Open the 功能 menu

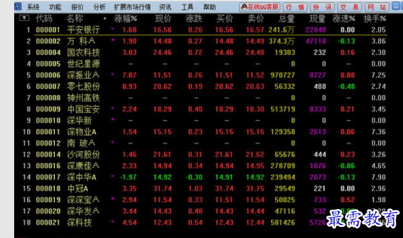tap(55, 7)
